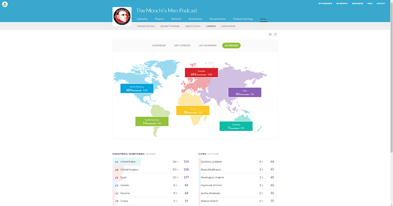
Task: Select the Locations sub-tab
Action: point(211,26)
